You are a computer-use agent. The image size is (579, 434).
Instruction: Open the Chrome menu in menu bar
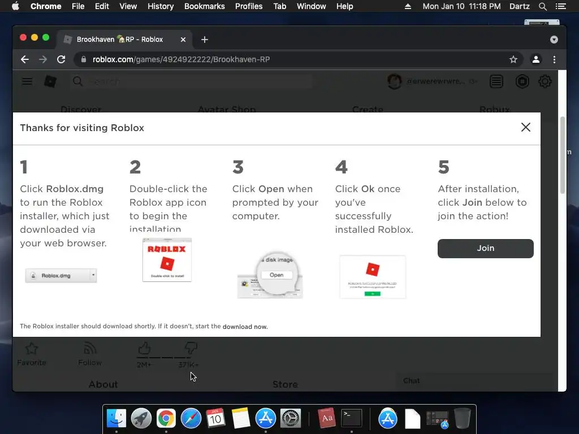pos(46,6)
